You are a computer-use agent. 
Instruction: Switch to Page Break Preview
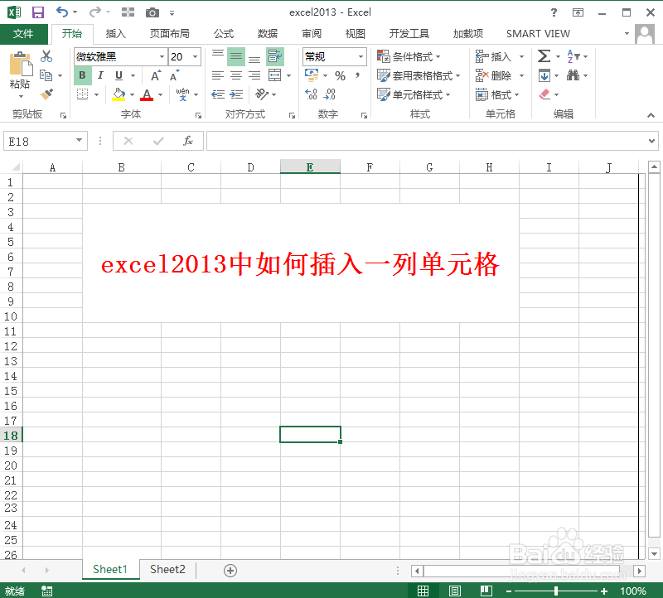(x=486, y=591)
